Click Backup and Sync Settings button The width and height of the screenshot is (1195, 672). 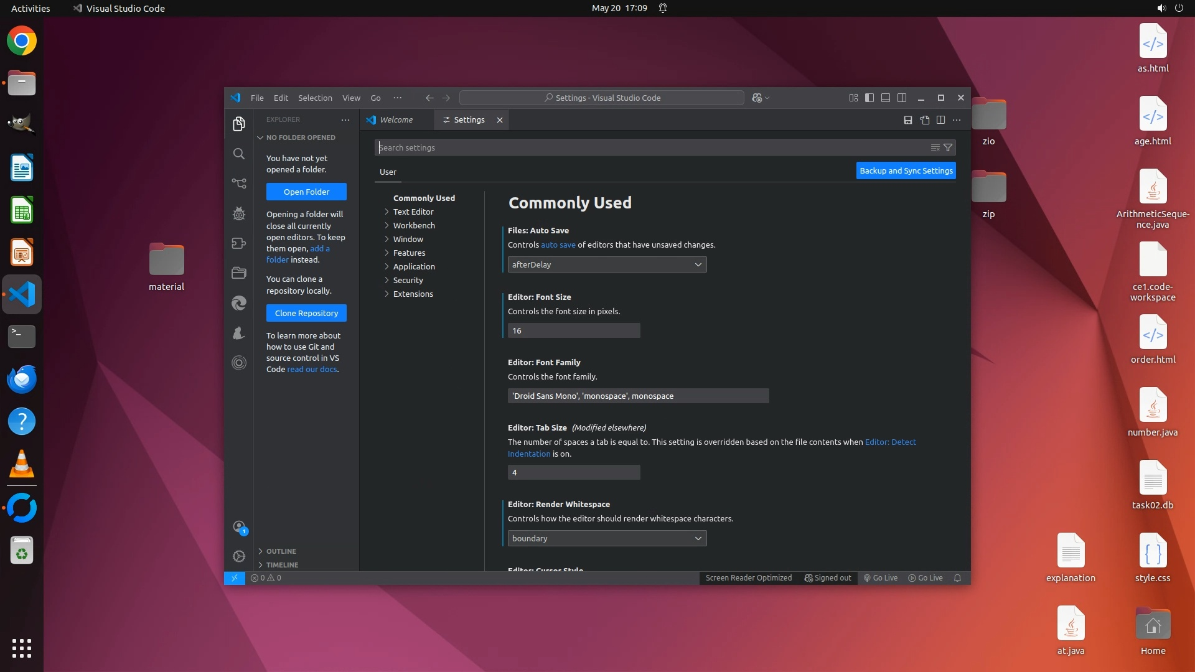pyautogui.click(x=906, y=170)
